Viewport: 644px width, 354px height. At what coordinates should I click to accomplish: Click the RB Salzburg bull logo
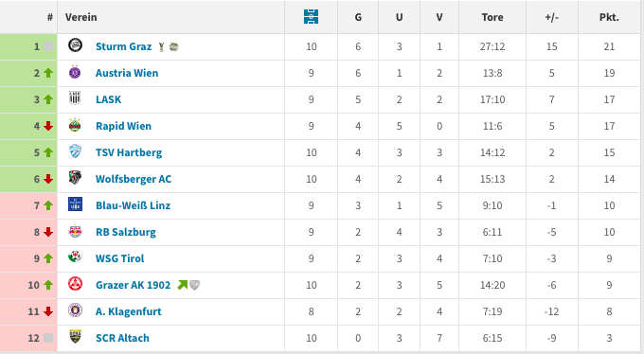tap(75, 232)
